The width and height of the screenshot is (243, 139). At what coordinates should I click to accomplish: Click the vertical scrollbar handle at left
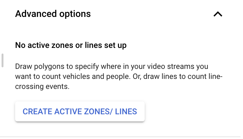click(3, 60)
